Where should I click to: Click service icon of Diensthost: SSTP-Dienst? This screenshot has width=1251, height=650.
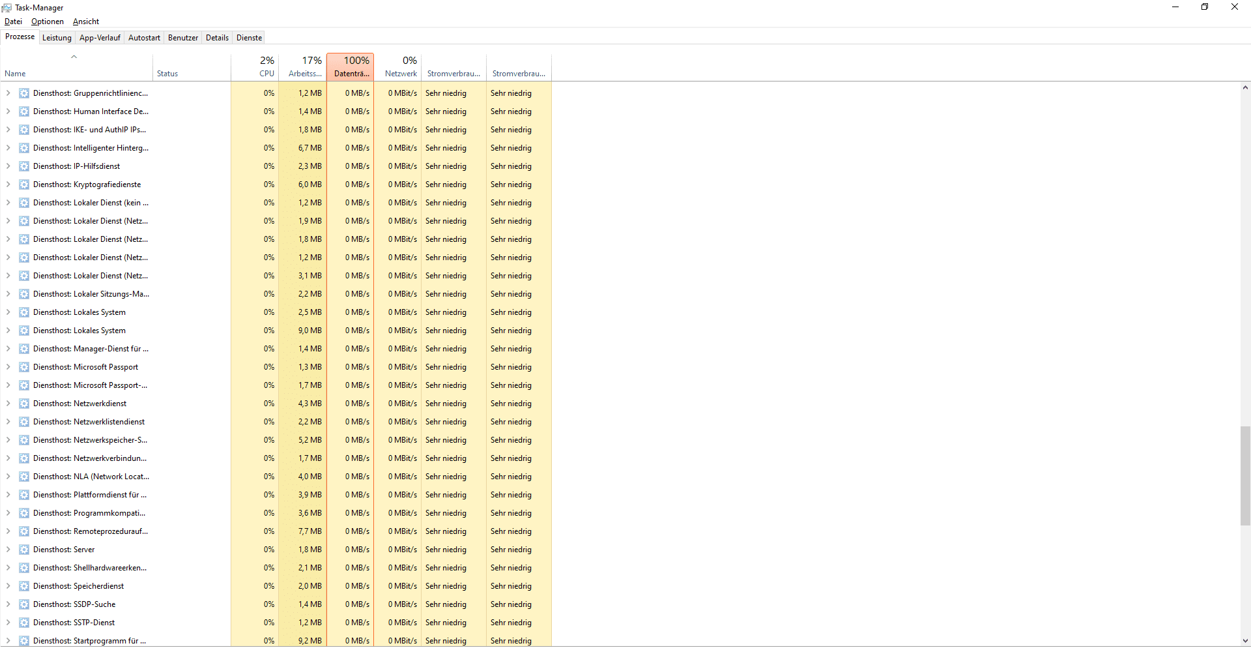tap(24, 623)
